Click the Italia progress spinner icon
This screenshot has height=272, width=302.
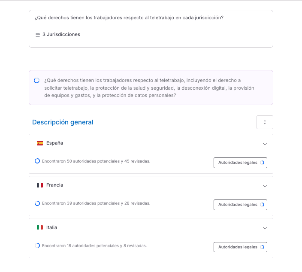[37, 246]
